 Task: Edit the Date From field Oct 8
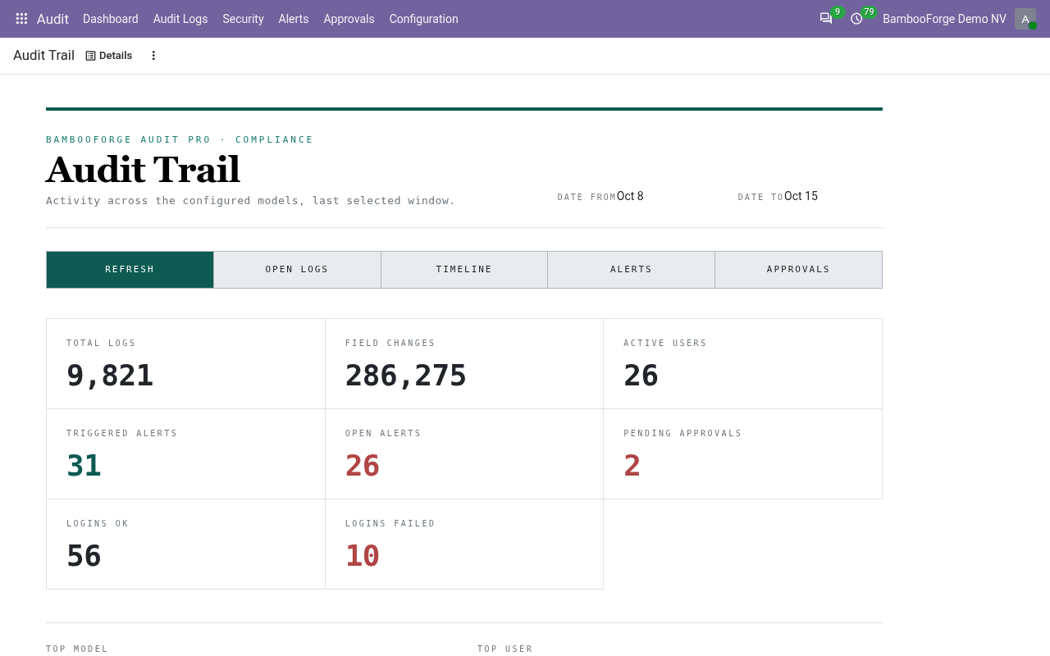[x=630, y=196]
